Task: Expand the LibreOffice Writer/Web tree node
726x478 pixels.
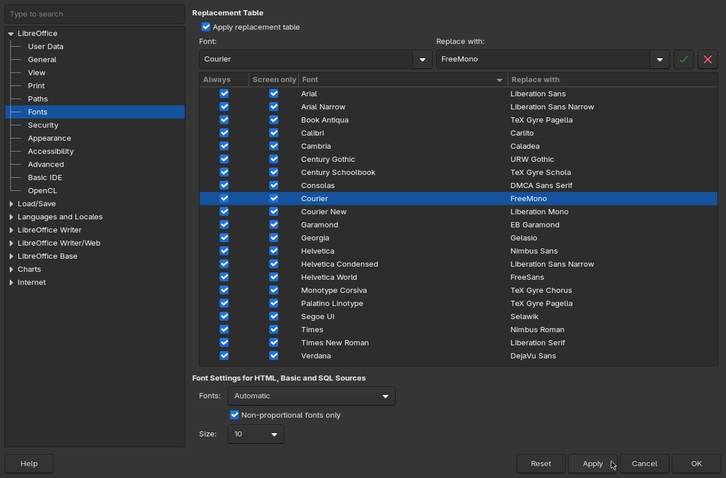Action: point(11,243)
